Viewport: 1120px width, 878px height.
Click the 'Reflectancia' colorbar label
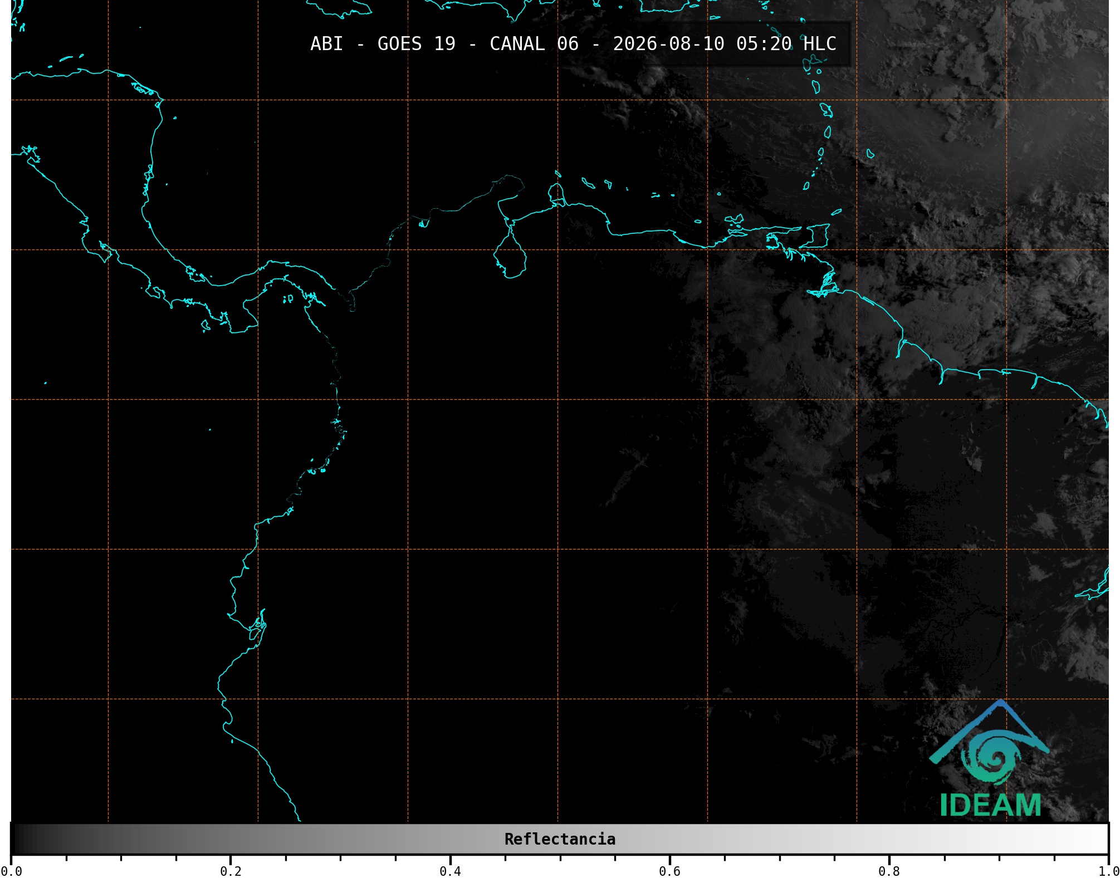(x=560, y=839)
